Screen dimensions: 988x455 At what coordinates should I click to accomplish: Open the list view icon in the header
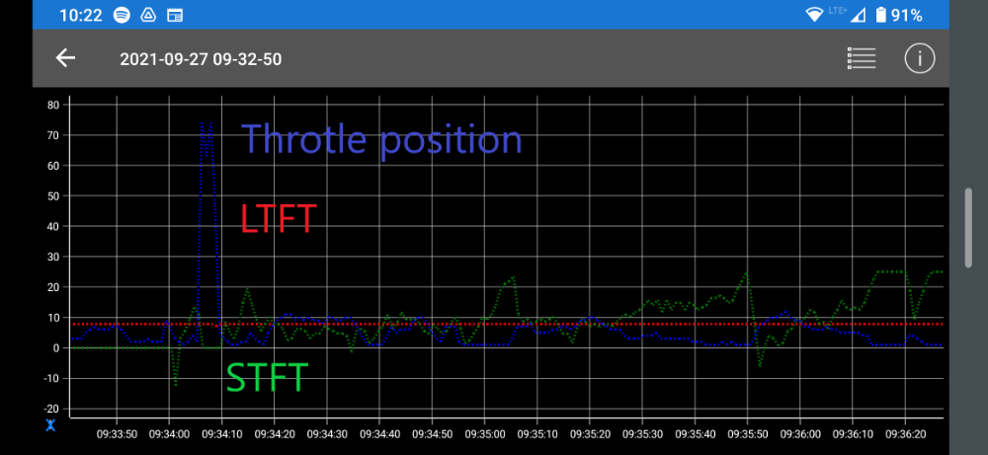point(862,58)
